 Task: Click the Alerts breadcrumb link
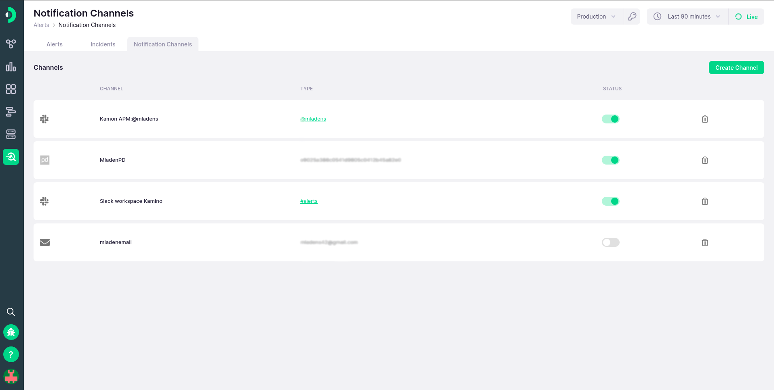point(41,25)
